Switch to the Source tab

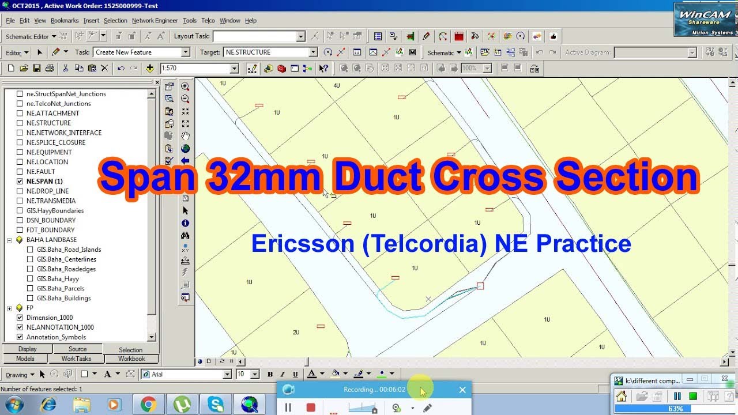point(78,349)
